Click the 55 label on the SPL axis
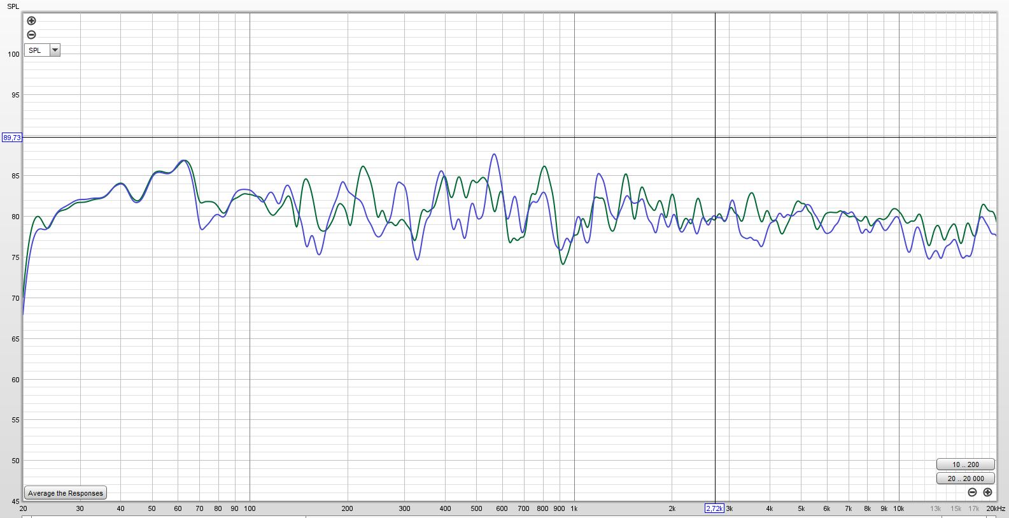 click(x=15, y=420)
